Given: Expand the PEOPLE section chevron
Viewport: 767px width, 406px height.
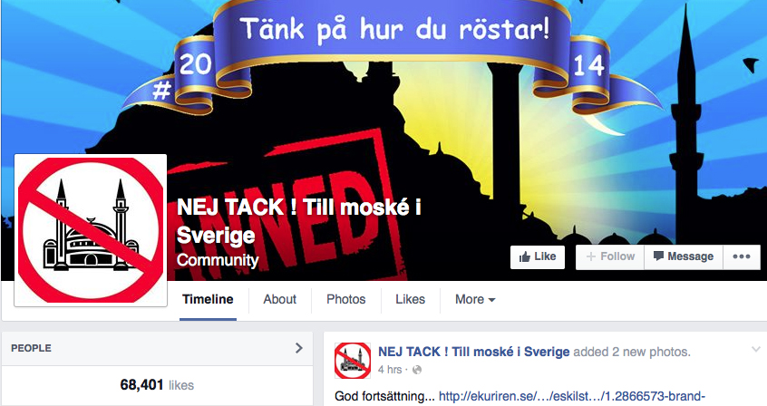Looking at the screenshot, I should (x=299, y=348).
